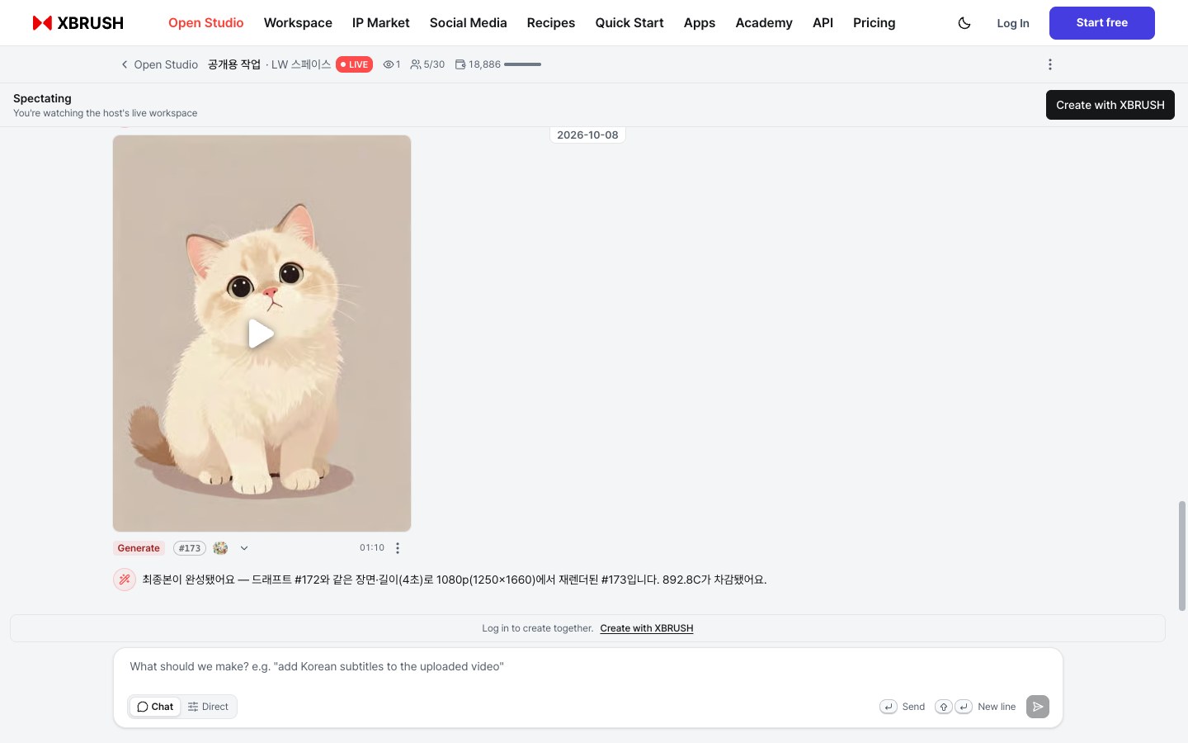
Task: Open the Recipes page
Action: [x=551, y=23]
